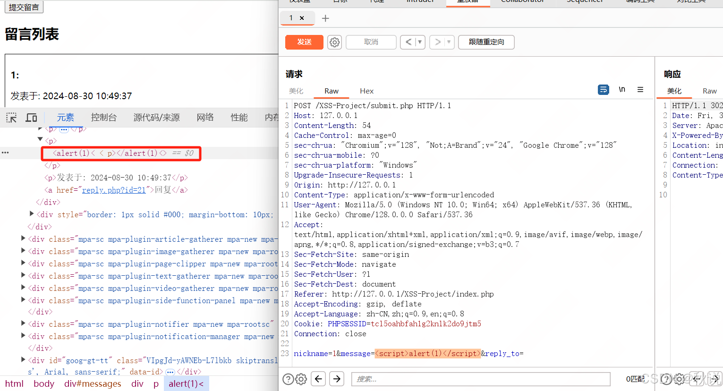The width and height of the screenshot is (723, 391).
Task: Open the three-dots menu beside selected DOM node
Action: pyautogui.click(x=5, y=153)
